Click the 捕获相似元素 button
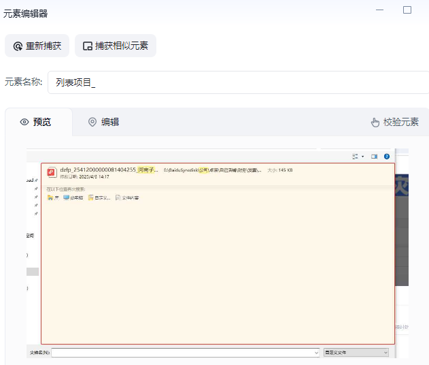The image size is (429, 365). point(116,46)
